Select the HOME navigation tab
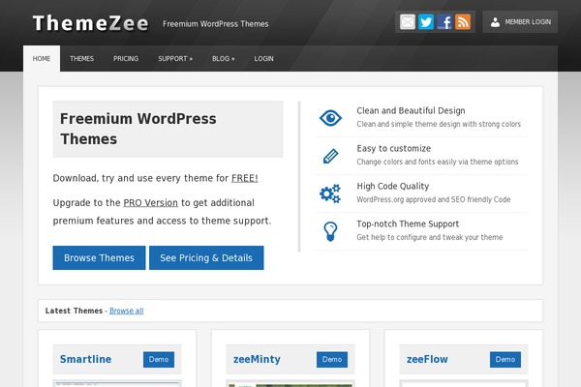The height and width of the screenshot is (387, 581). click(x=42, y=58)
